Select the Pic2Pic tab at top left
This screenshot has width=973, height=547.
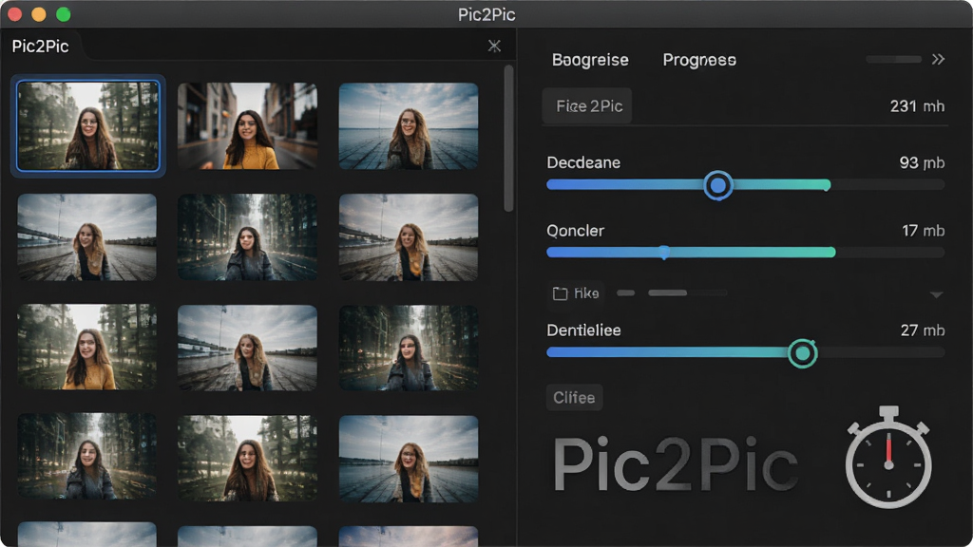click(x=40, y=46)
